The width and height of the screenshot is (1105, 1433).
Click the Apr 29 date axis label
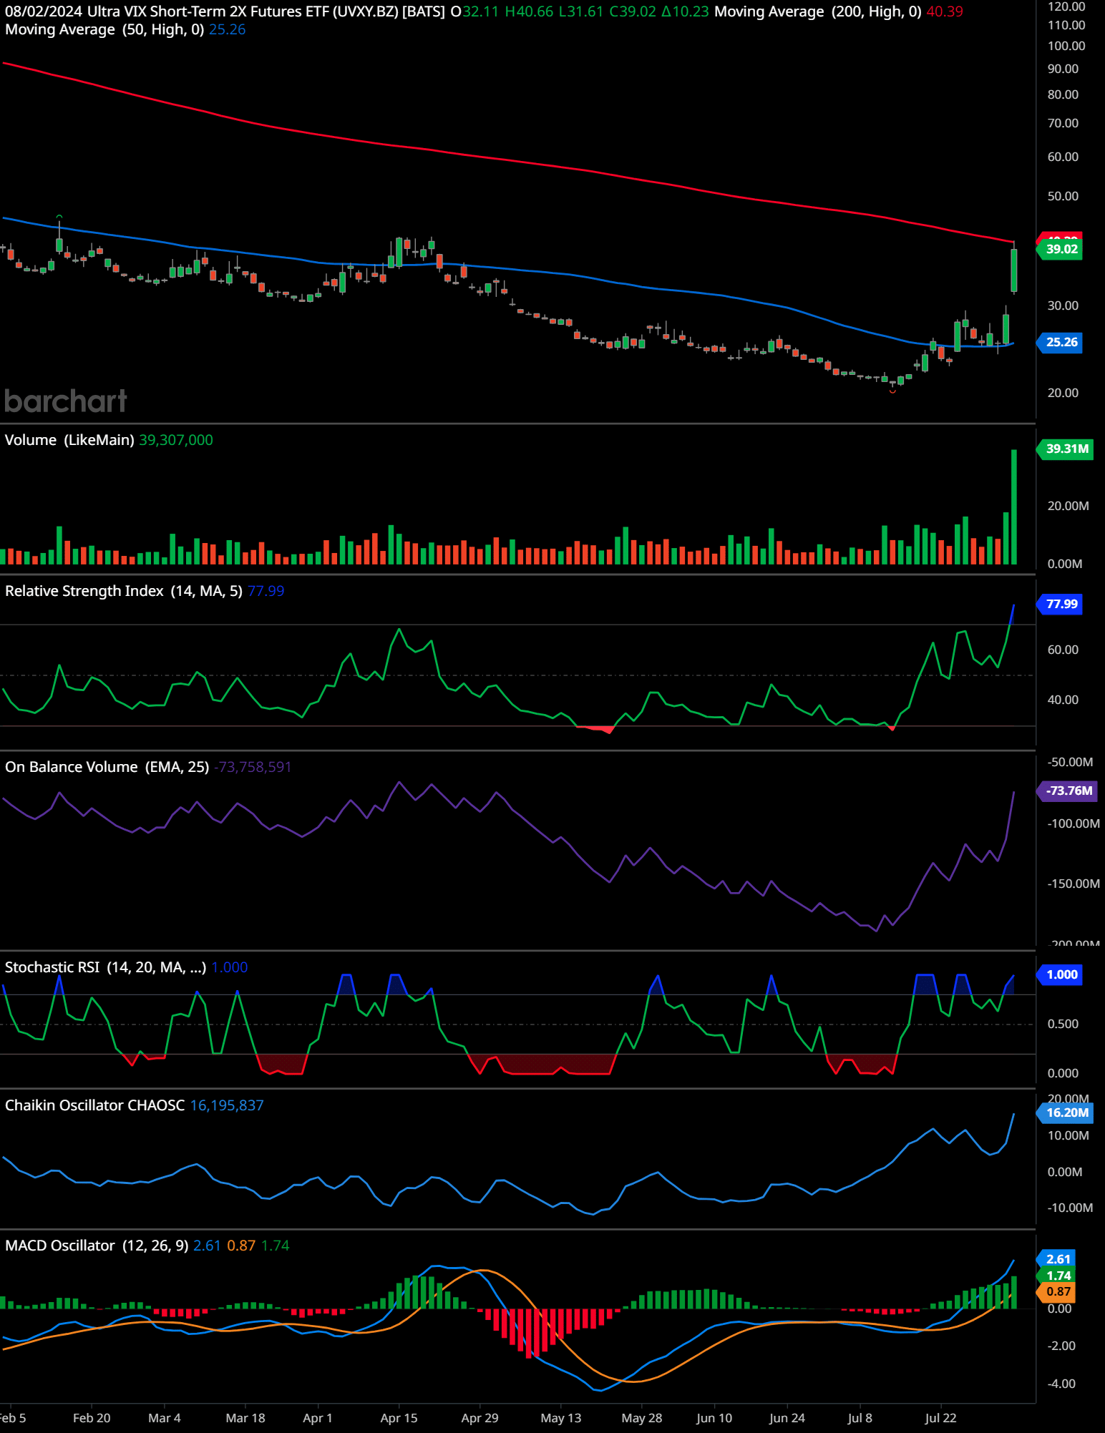point(480,1418)
